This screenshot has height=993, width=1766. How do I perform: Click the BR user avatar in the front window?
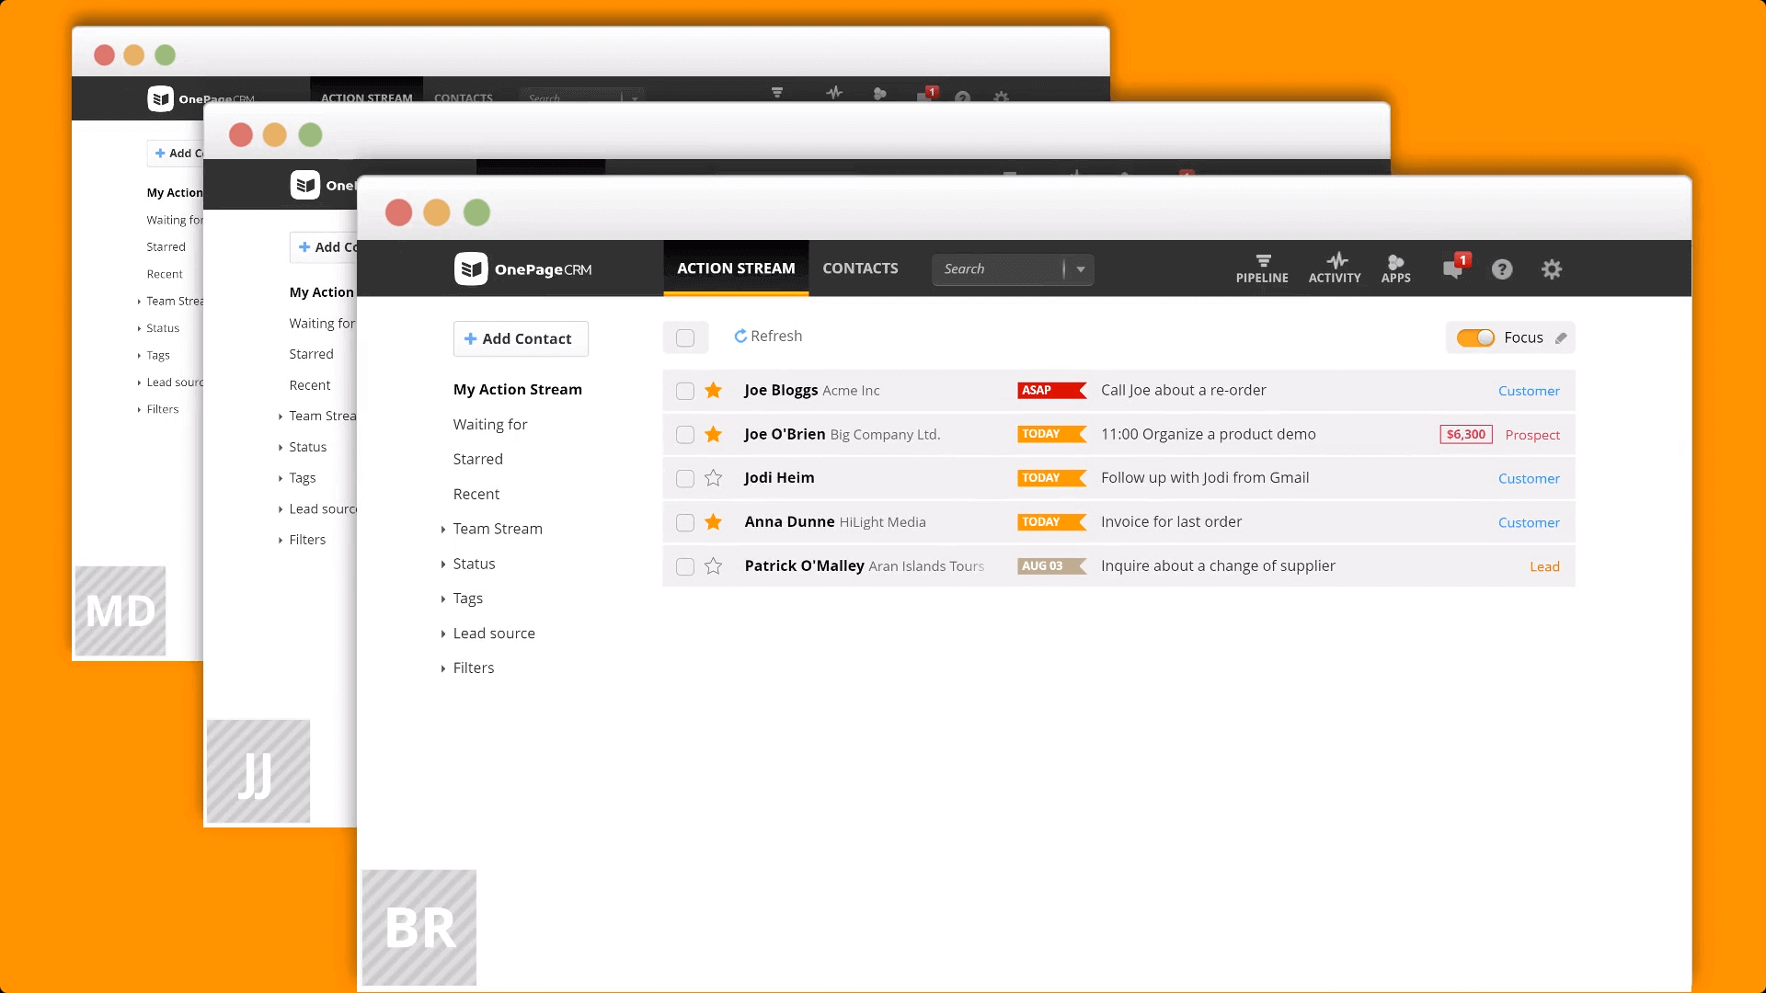419,928
